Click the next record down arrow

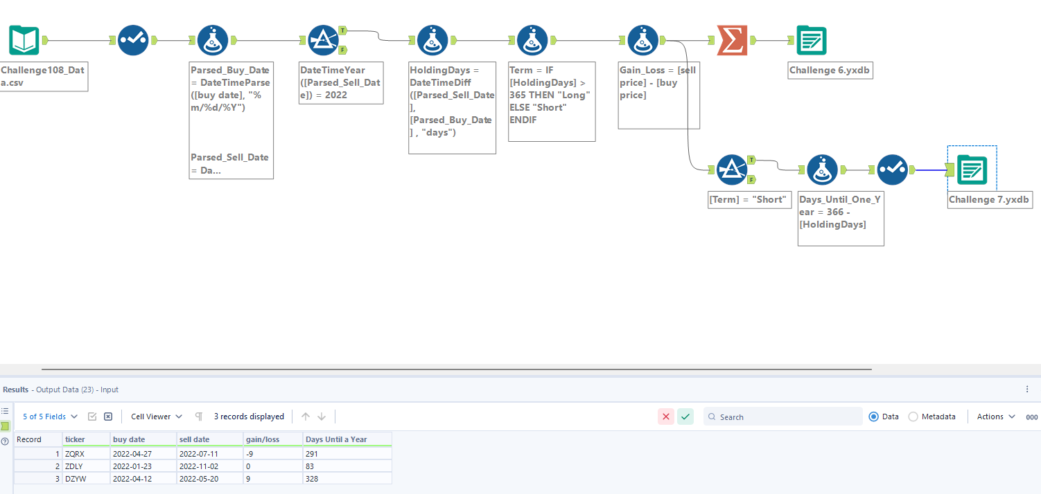click(x=322, y=417)
